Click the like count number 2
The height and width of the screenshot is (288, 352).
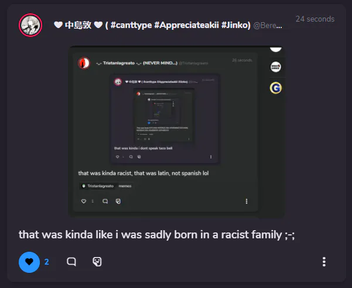tap(47, 262)
